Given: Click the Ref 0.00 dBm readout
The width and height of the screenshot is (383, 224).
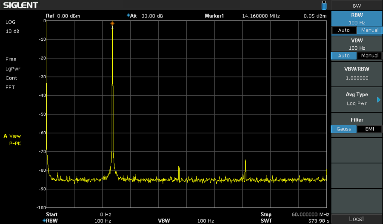Looking at the screenshot, I should point(63,16).
